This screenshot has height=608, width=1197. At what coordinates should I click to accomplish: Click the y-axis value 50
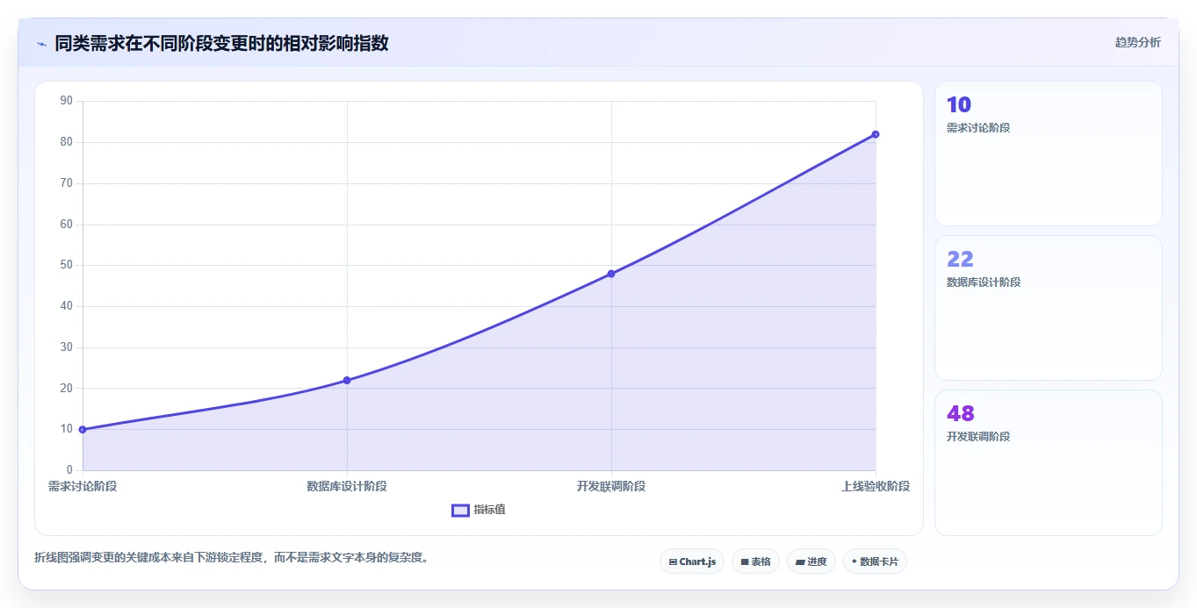[x=67, y=265]
